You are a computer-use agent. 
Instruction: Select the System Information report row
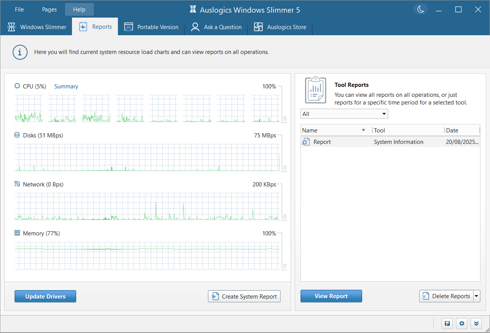click(x=399, y=142)
